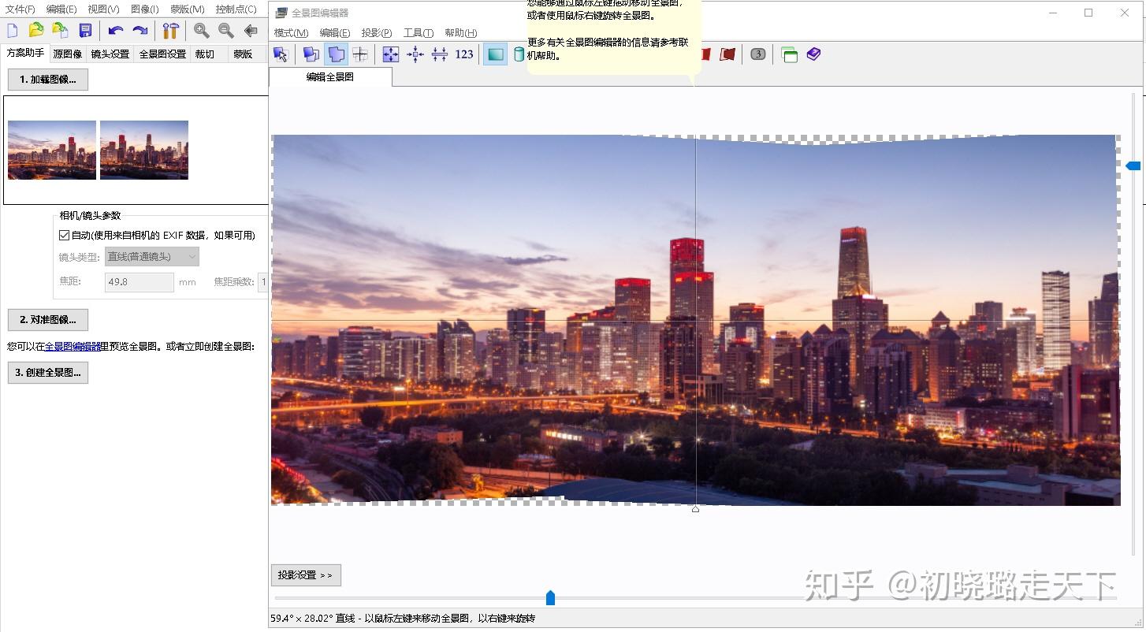Viewport: 1146px width, 632px height.
Task: Click the gray left arrow icon
Action: tap(251, 31)
